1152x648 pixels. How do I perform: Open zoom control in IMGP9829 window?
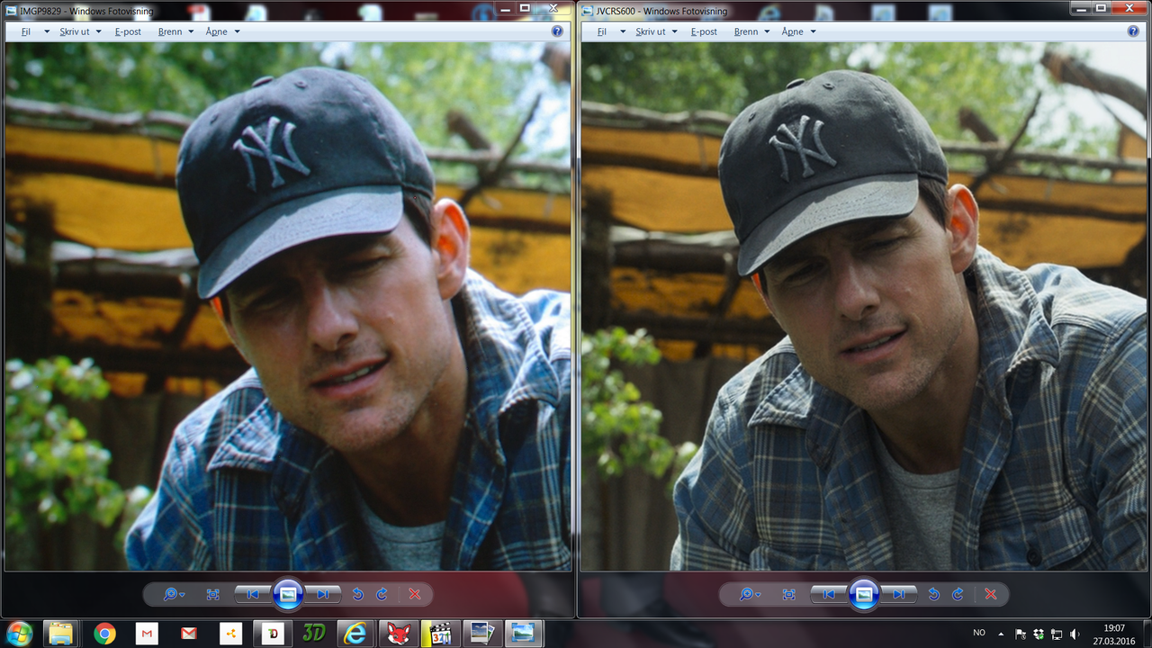click(174, 594)
